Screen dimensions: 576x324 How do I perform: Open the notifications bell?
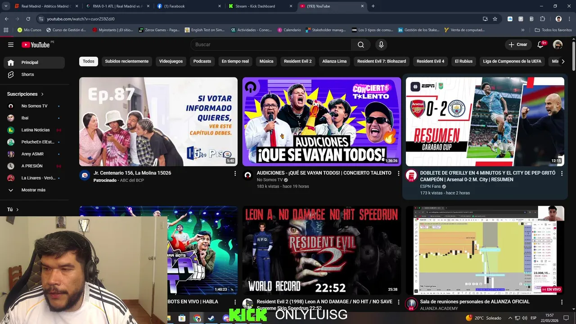coord(540,45)
